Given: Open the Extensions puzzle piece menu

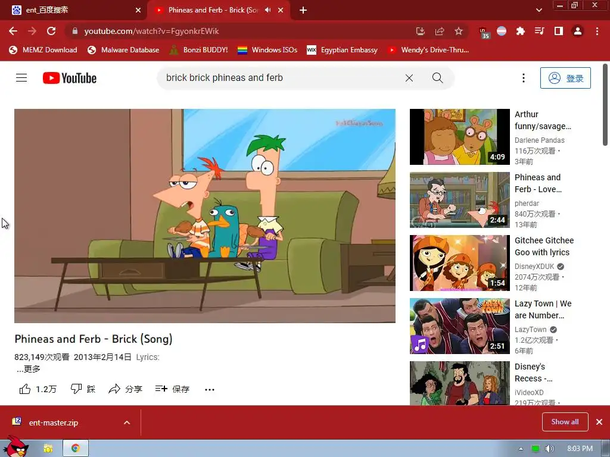Looking at the screenshot, I should [520, 31].
